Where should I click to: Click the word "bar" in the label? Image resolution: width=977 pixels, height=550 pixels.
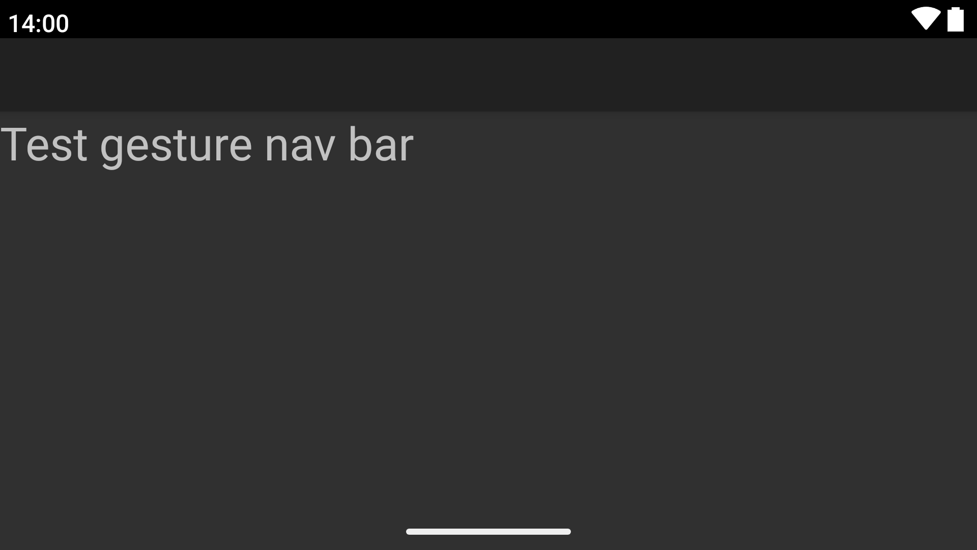(x=381, y=145)
